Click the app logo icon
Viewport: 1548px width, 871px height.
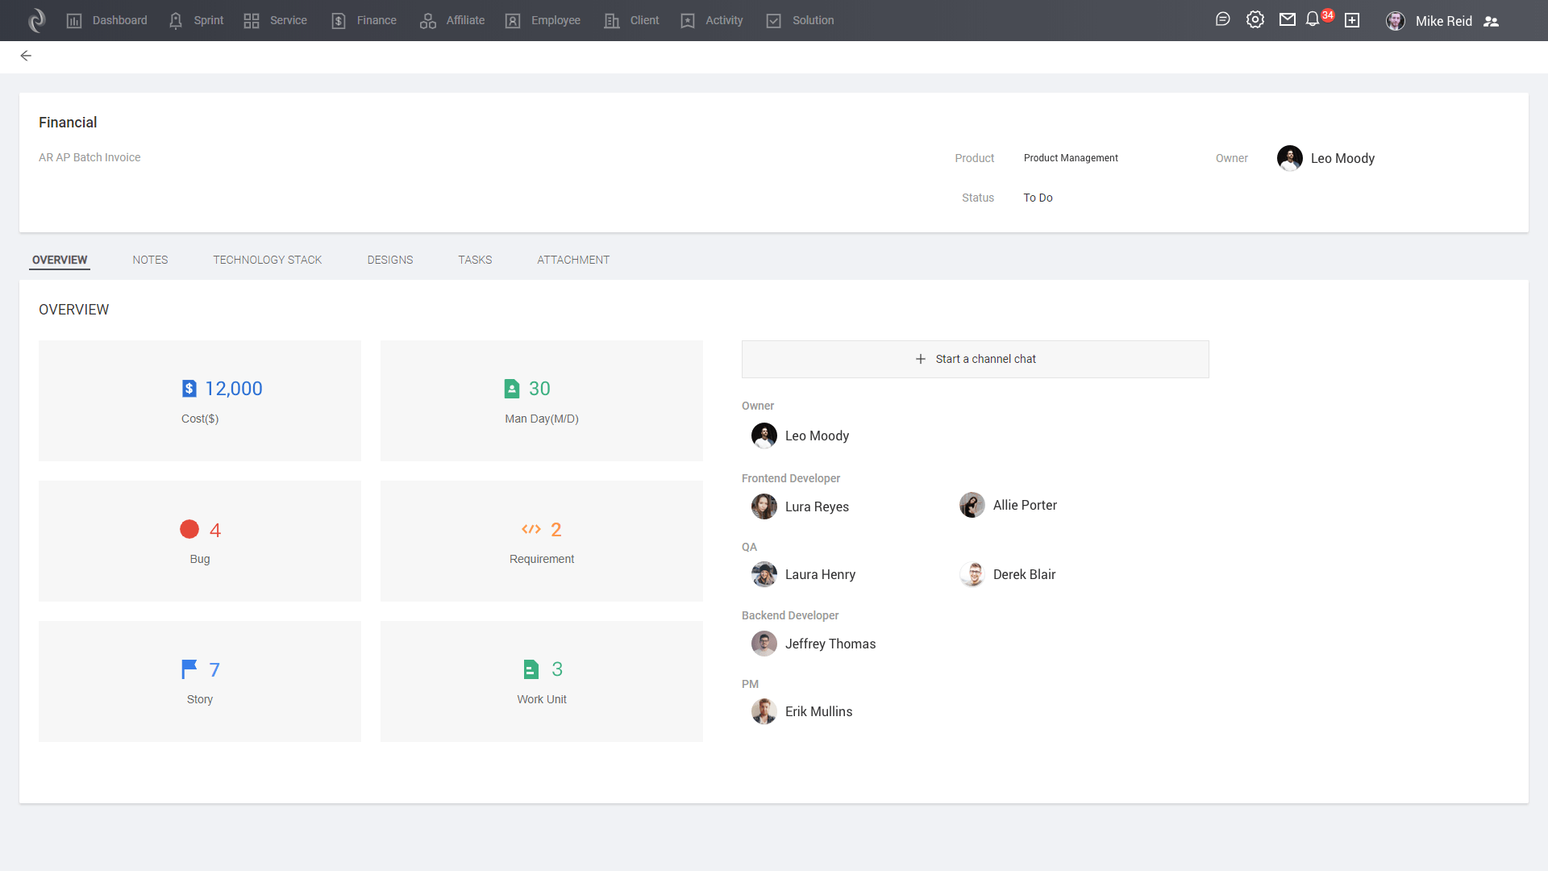[x=36, y=20]
